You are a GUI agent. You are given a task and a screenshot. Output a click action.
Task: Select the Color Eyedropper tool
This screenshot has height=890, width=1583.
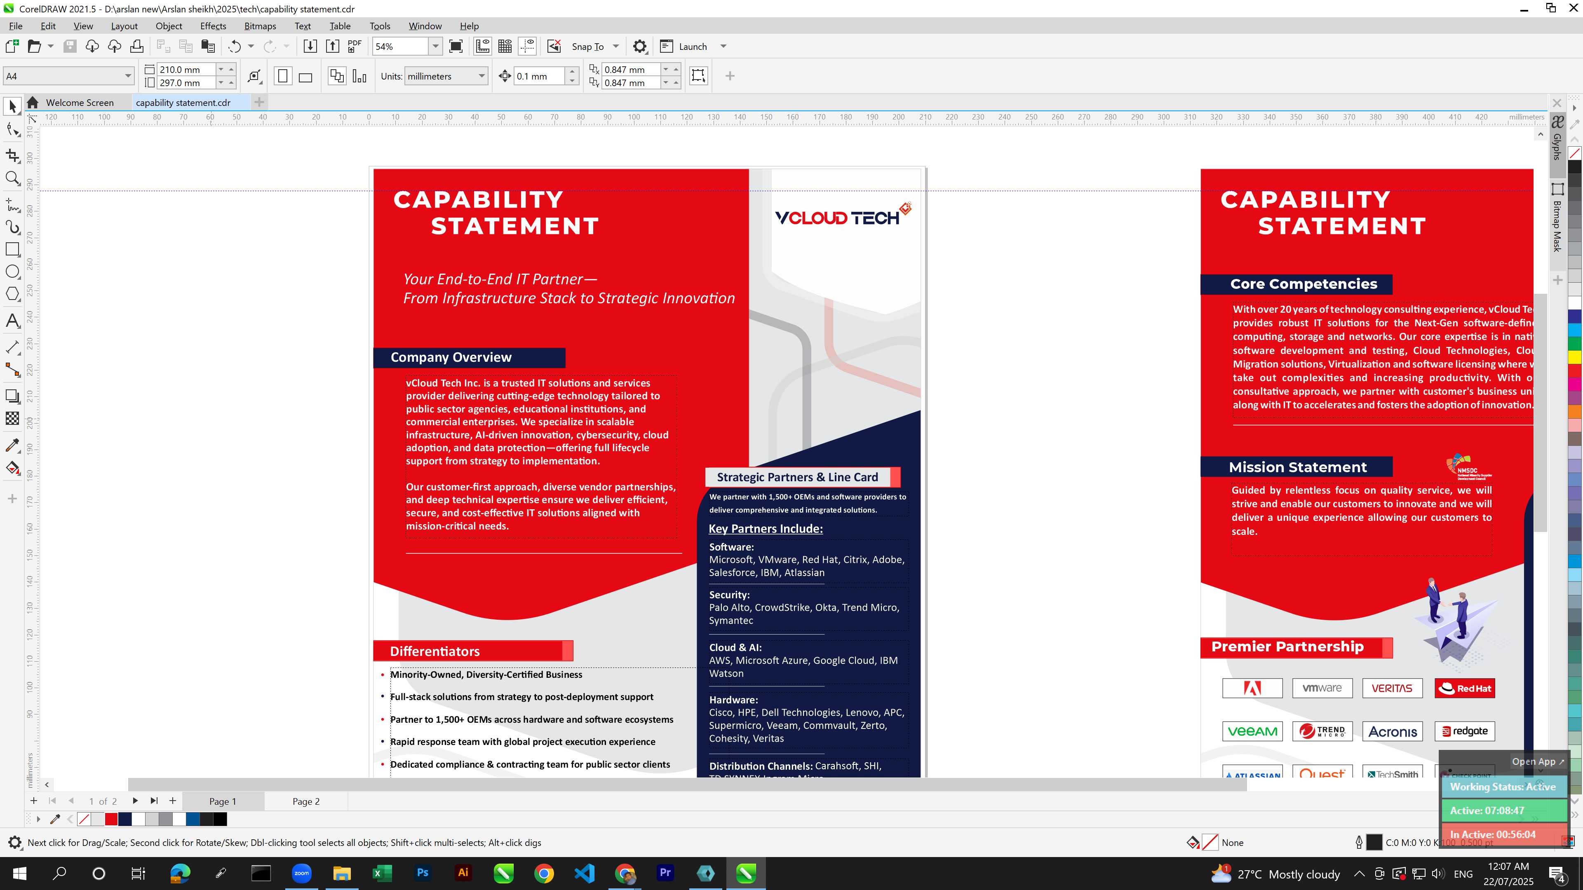(12, 445)
